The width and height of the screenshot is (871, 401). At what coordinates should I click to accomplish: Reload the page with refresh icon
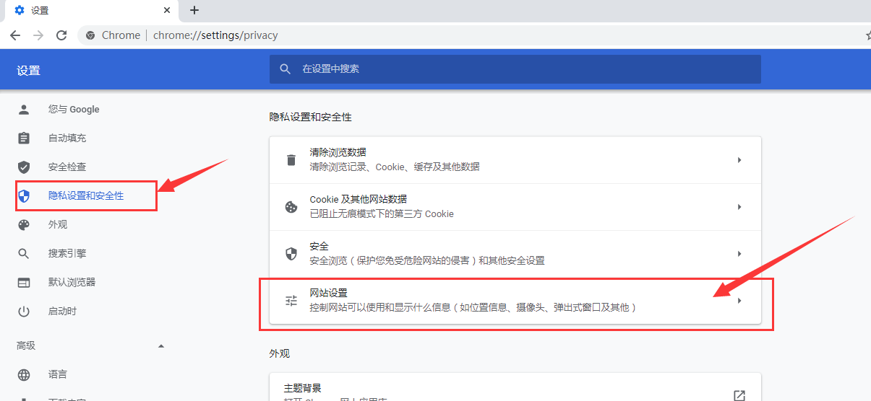tap(61, 35)
